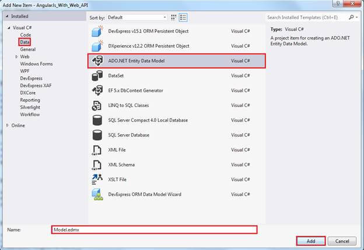This screenshot has width=364, height=250.
Task: Select DXperience v12.2 ORM Persistent Object text
Action: [x=149, y=46]
